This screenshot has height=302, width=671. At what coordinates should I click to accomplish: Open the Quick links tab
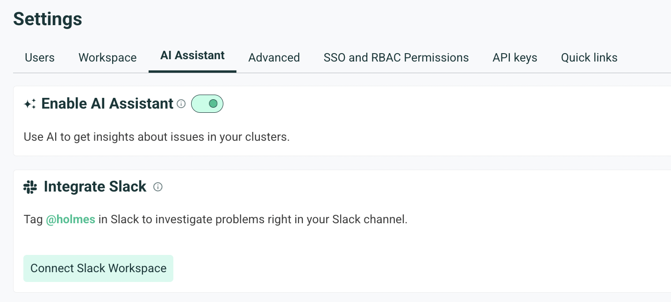589,58
